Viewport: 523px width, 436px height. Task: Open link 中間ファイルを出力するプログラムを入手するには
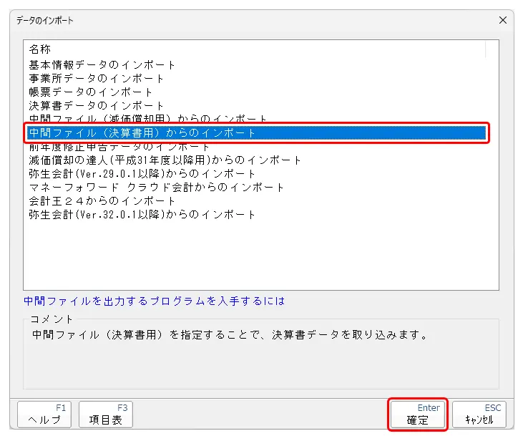pyautogui.click(x=154, y=301)
